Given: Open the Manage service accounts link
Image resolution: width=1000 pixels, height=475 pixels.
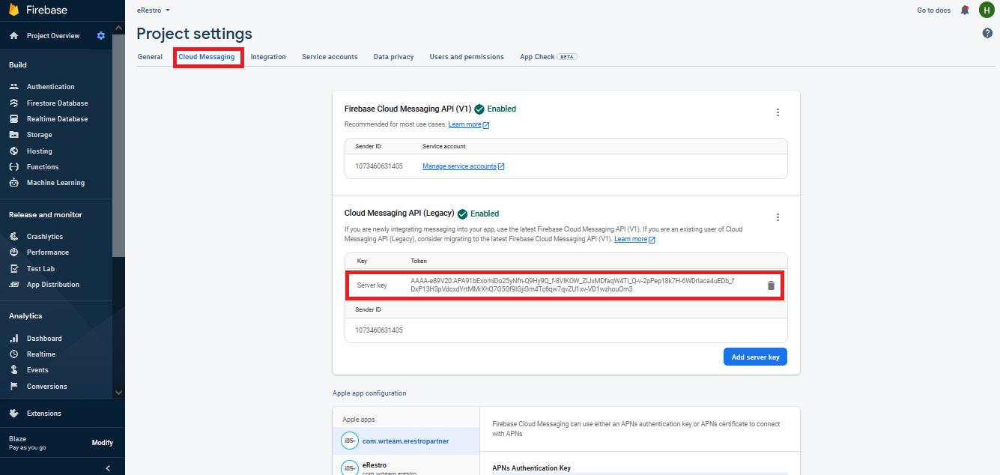Looking at the screenshot, I should (x=459, y=166).
